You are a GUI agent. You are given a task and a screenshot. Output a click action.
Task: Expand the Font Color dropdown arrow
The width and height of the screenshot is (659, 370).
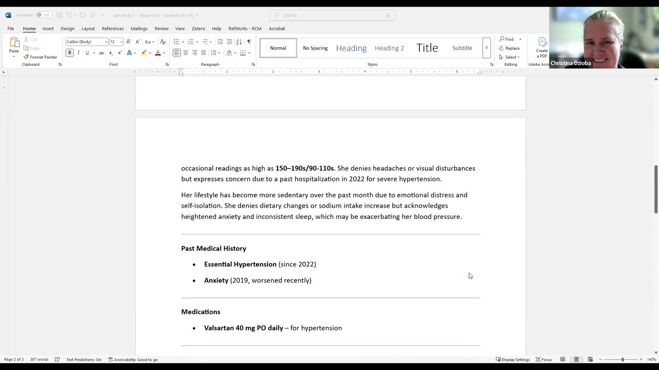tap(164, 53)
